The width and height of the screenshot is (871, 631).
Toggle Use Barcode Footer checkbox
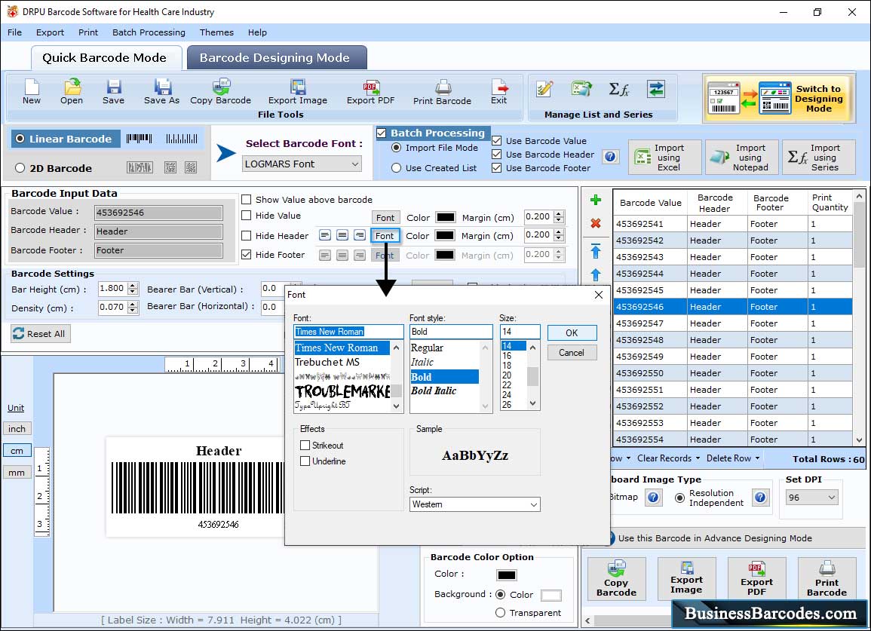497,168
